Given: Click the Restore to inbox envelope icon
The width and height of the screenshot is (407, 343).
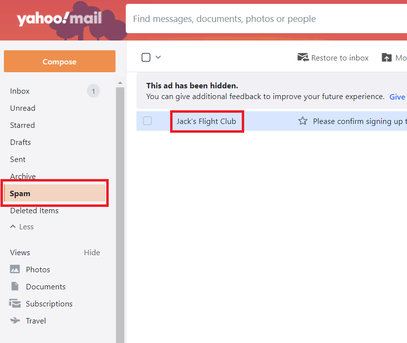Looking at the screenshot, I should coord(302,57).
